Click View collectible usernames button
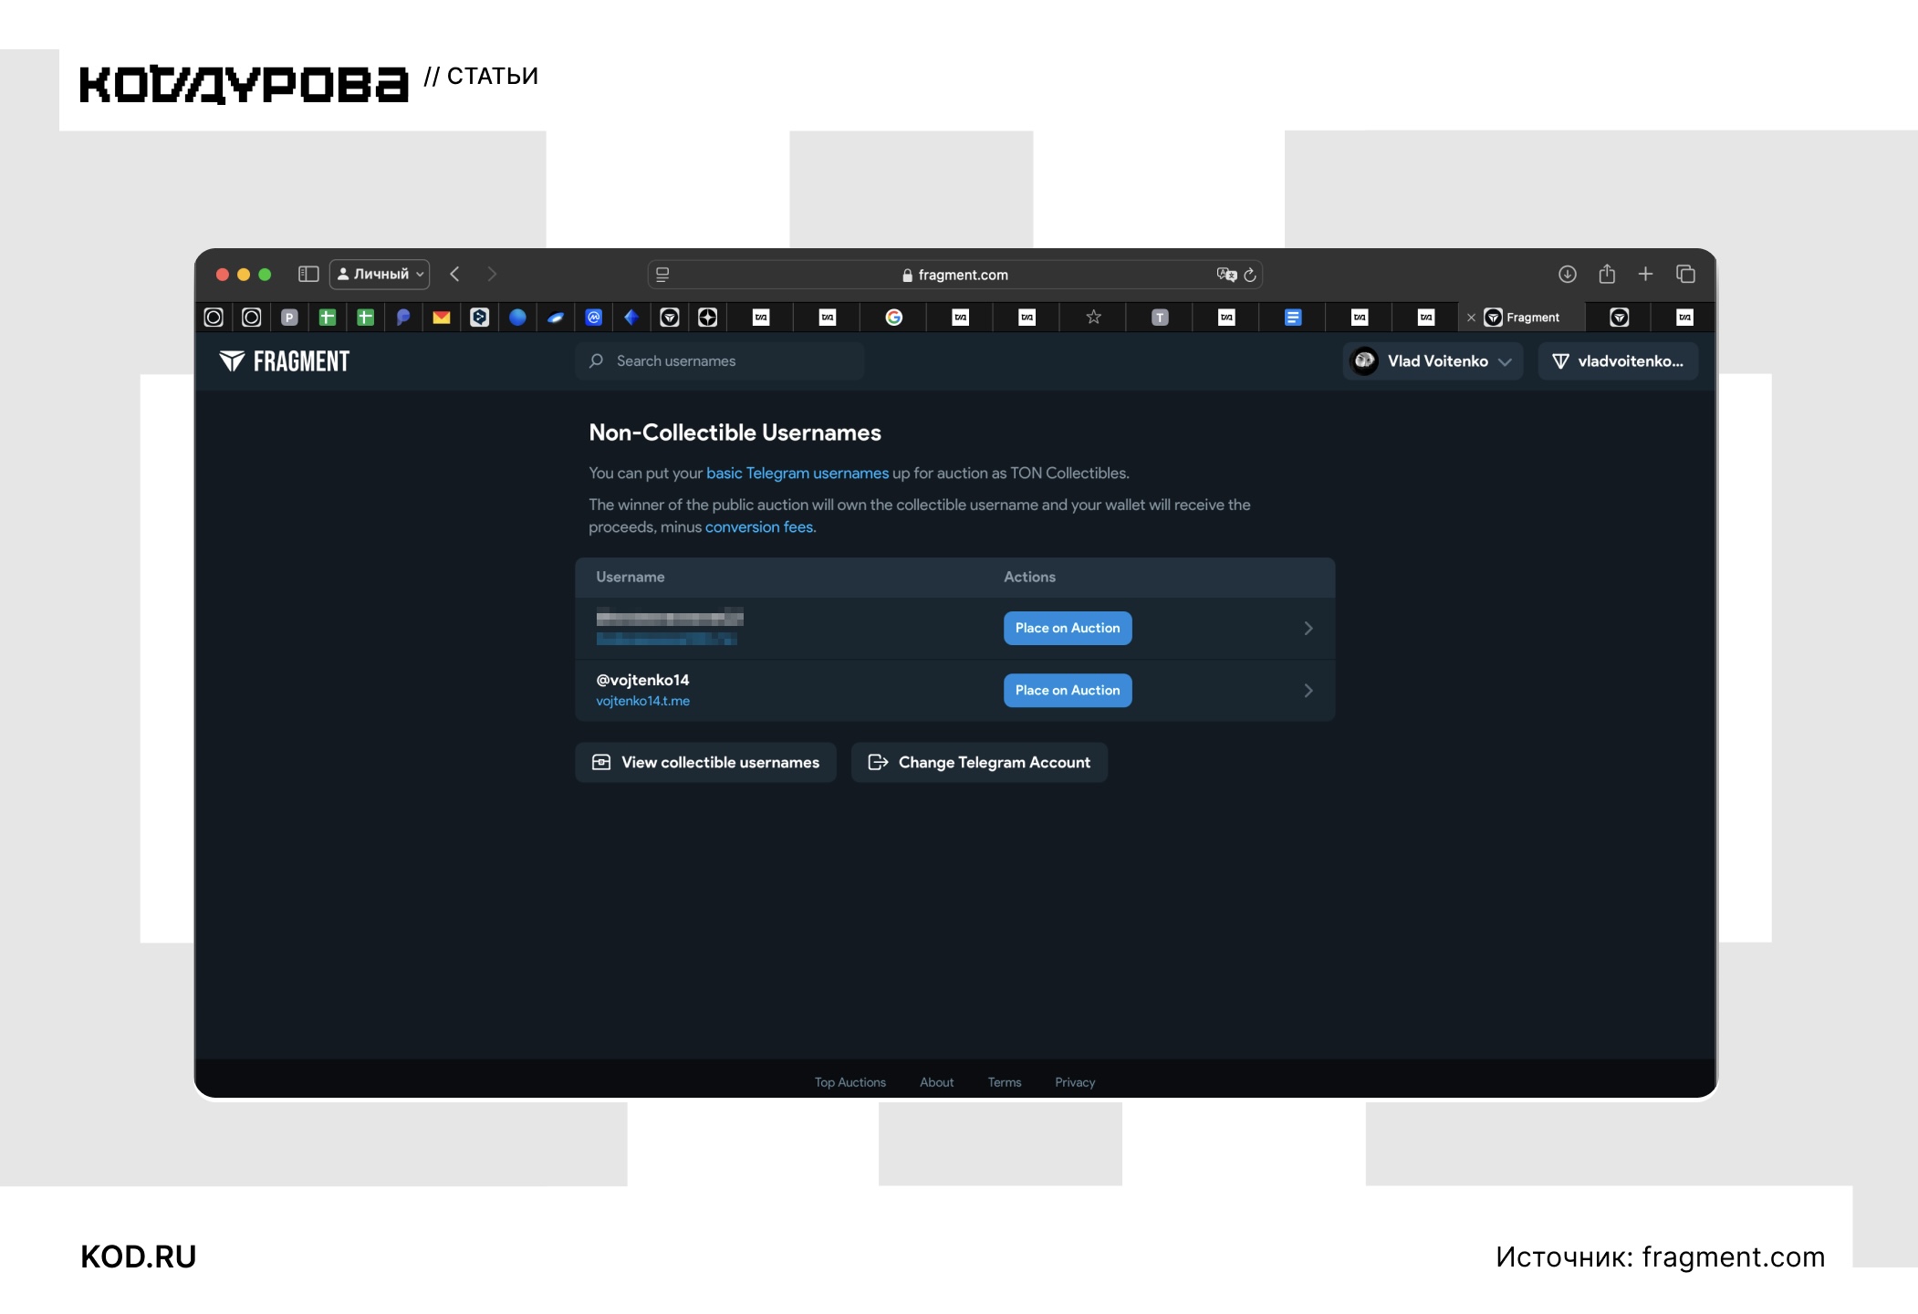 (x=705, y=762)
